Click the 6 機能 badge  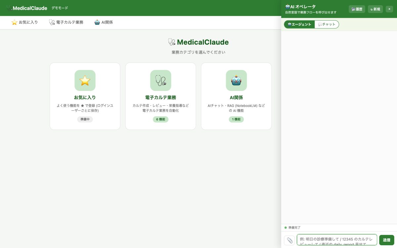coord(160,119)
